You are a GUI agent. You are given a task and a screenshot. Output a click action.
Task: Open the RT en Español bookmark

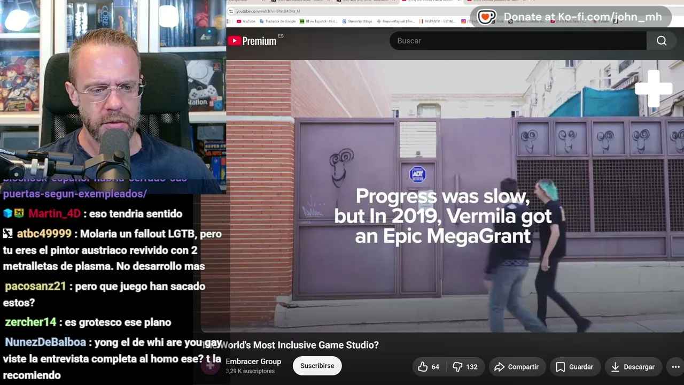point(318,21)
